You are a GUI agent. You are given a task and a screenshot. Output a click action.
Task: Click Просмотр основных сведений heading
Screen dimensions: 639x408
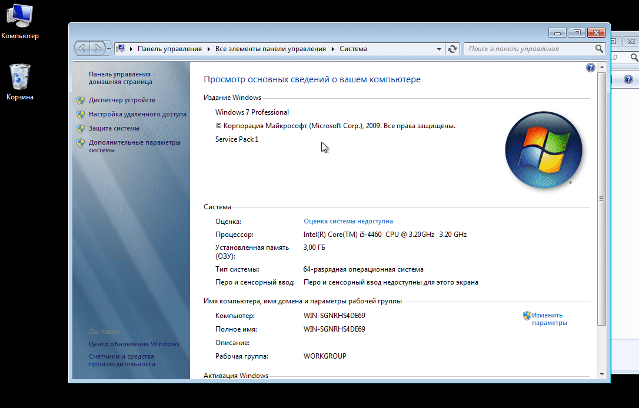(x=312, y=79)
